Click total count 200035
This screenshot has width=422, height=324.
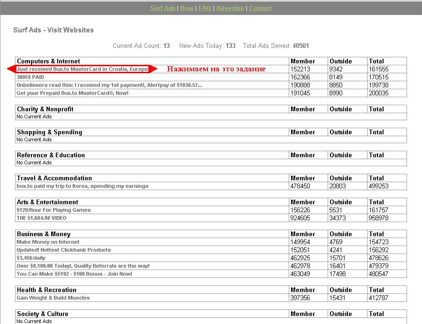point(379,93)
